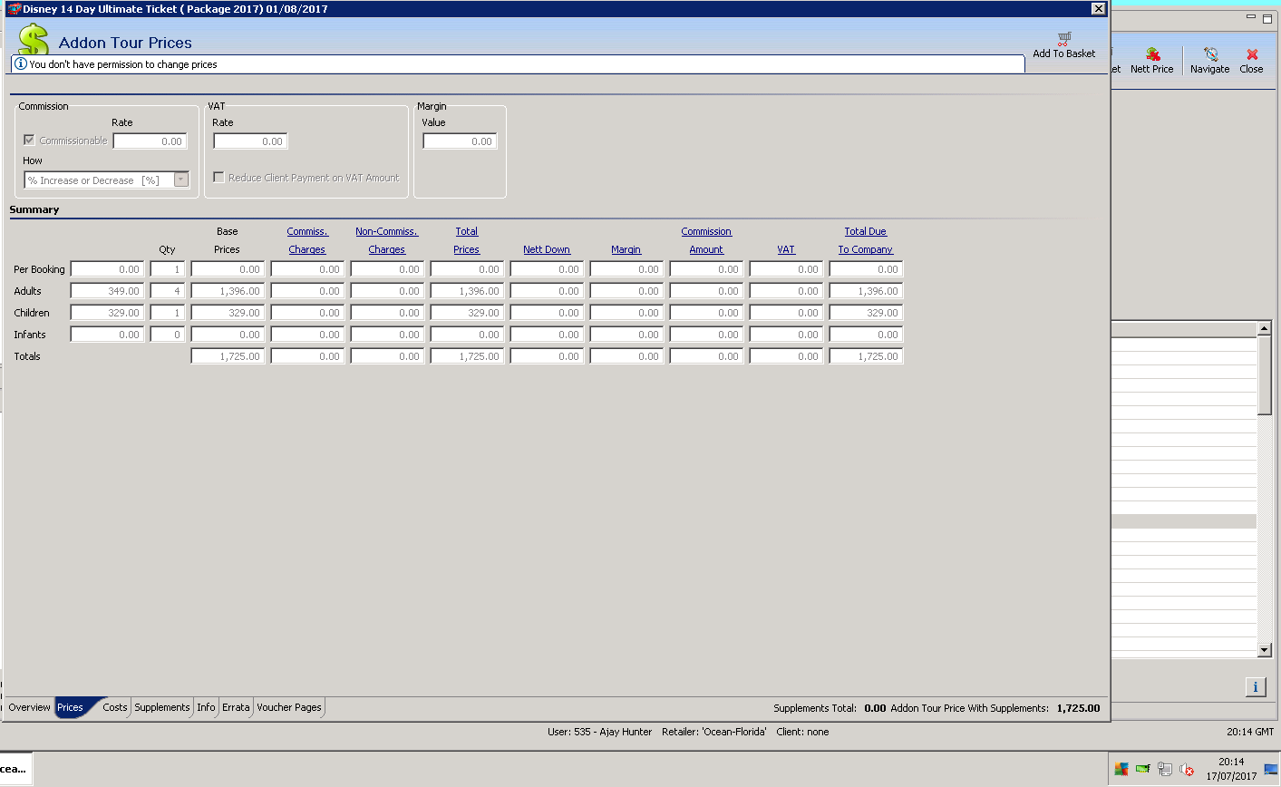Click the Adults Base Prices field 1,396.00
Image resolution: width=1281 pixels, height=787 pixels.
[228, 291]
